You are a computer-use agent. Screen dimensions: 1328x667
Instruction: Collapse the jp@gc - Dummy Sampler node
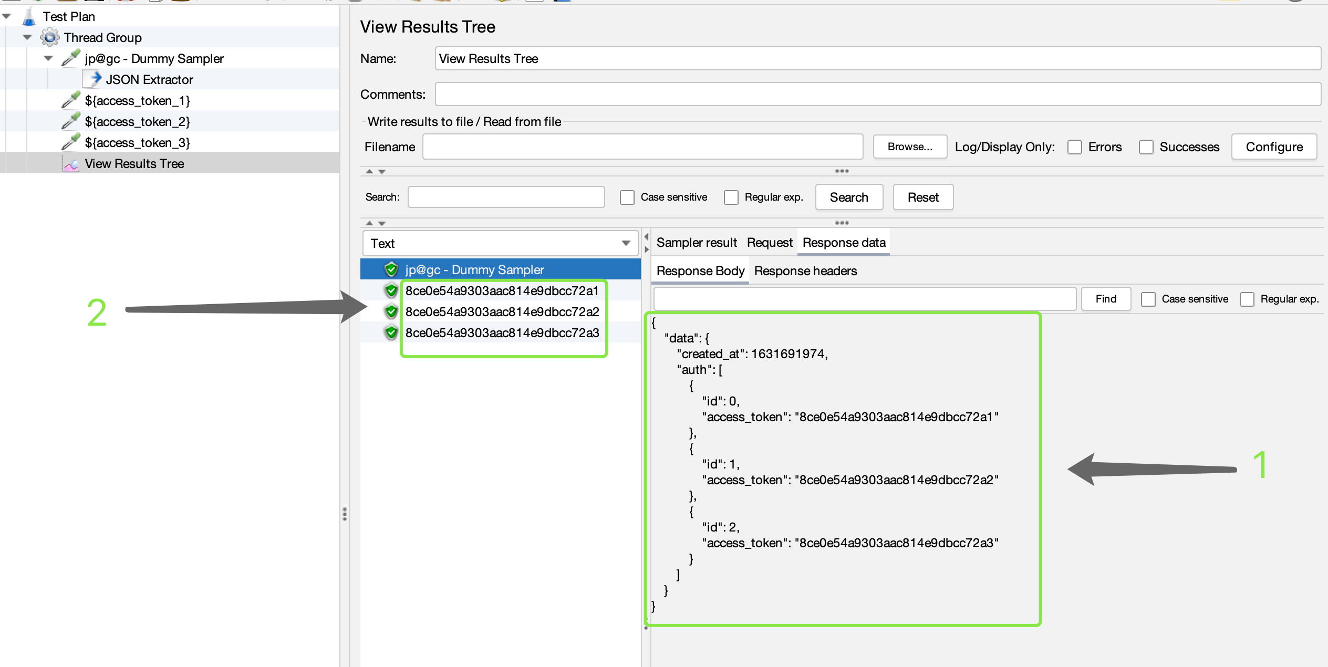[48, 58]
